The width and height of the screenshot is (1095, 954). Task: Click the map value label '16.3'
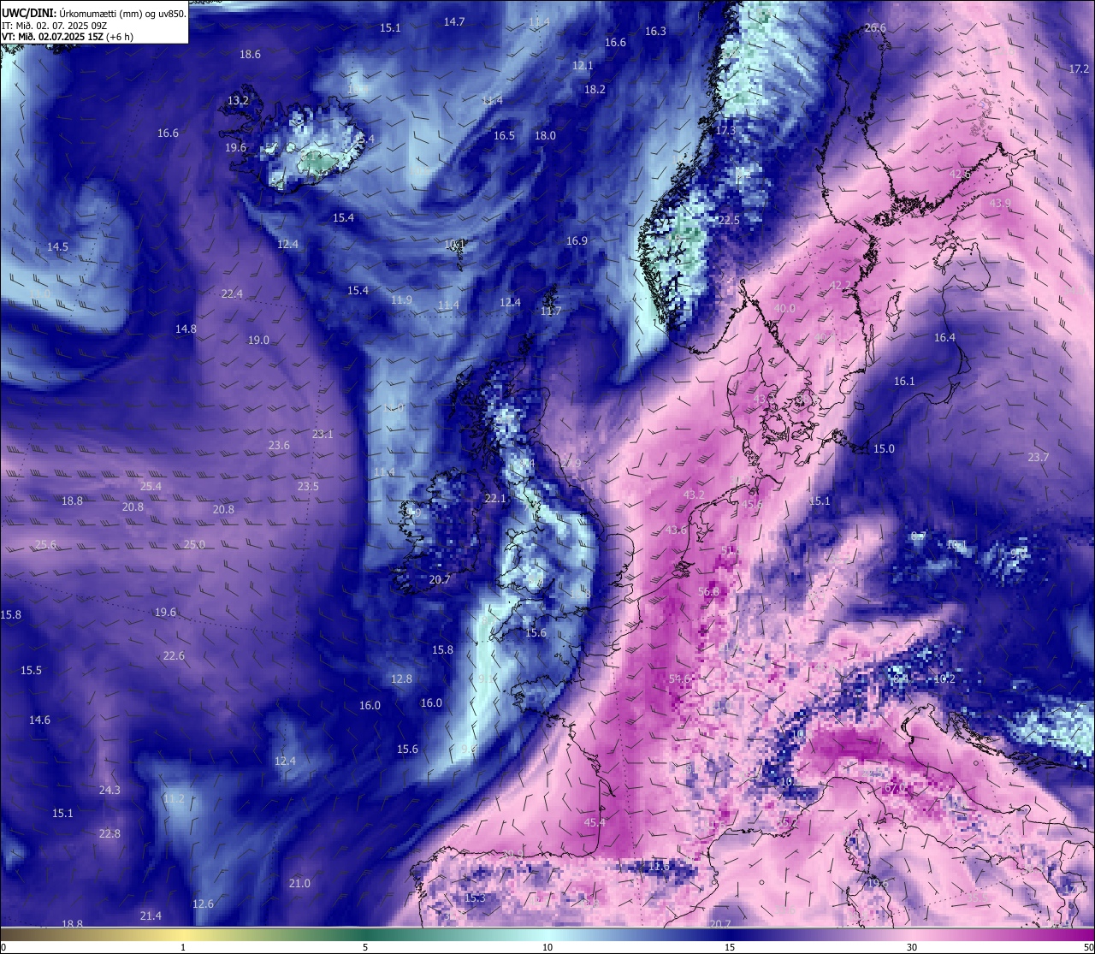pyautogui.click(x=655, y=31)
